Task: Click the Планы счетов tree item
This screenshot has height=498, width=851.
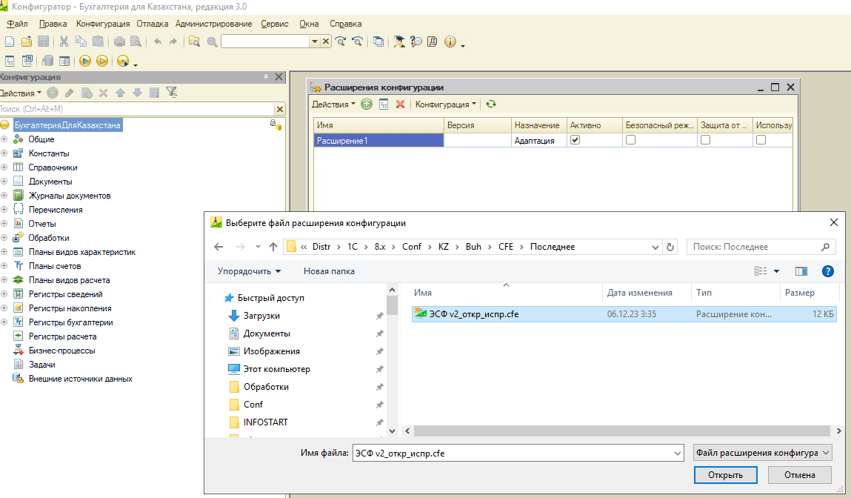Action: (x=55, y=266)
